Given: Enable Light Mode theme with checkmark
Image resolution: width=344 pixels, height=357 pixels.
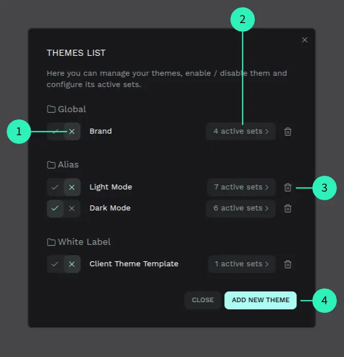Looking at the screenshot, I should [55, 187].
